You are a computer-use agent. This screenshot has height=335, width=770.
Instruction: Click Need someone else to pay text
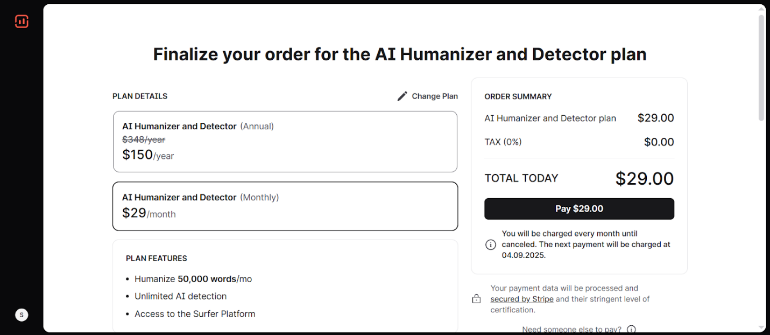pyautogui.click(x=571, y=330)
